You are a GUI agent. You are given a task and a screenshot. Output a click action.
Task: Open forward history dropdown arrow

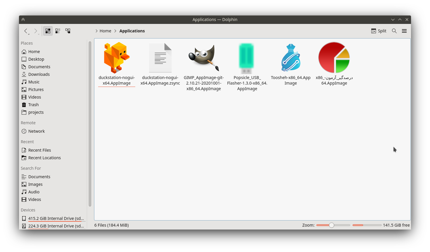pyautogui.click(x=39, y=34)
